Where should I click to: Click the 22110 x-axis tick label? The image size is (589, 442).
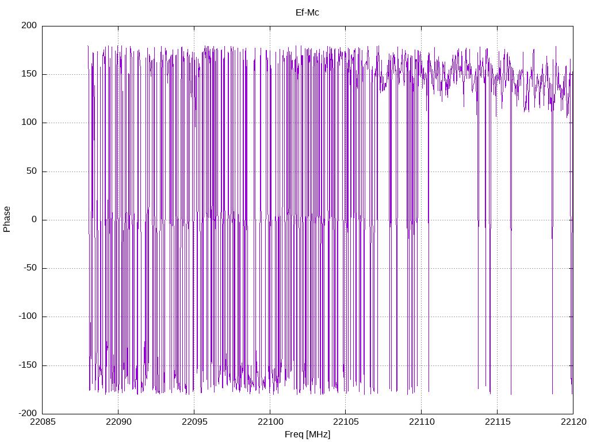(422, 422)
